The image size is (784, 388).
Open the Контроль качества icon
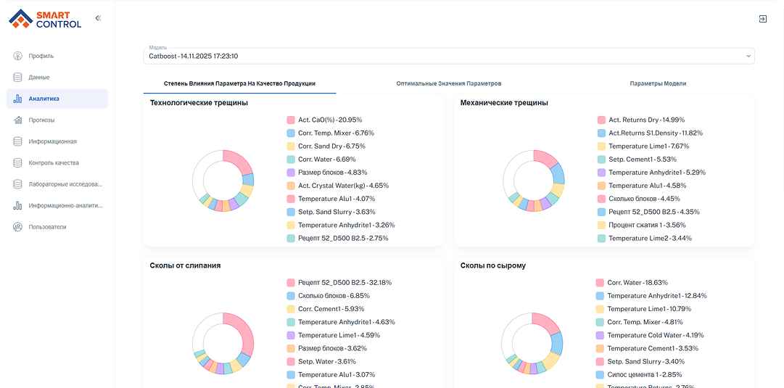17,162
